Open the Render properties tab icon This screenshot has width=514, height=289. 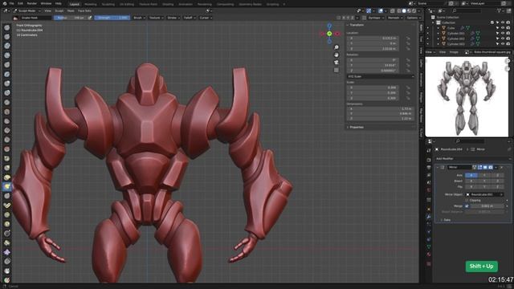[x=429, y=160]
